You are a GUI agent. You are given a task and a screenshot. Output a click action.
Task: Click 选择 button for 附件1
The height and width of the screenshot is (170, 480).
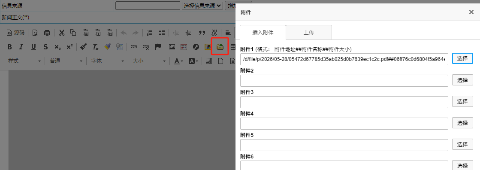[x=462, y=58]
